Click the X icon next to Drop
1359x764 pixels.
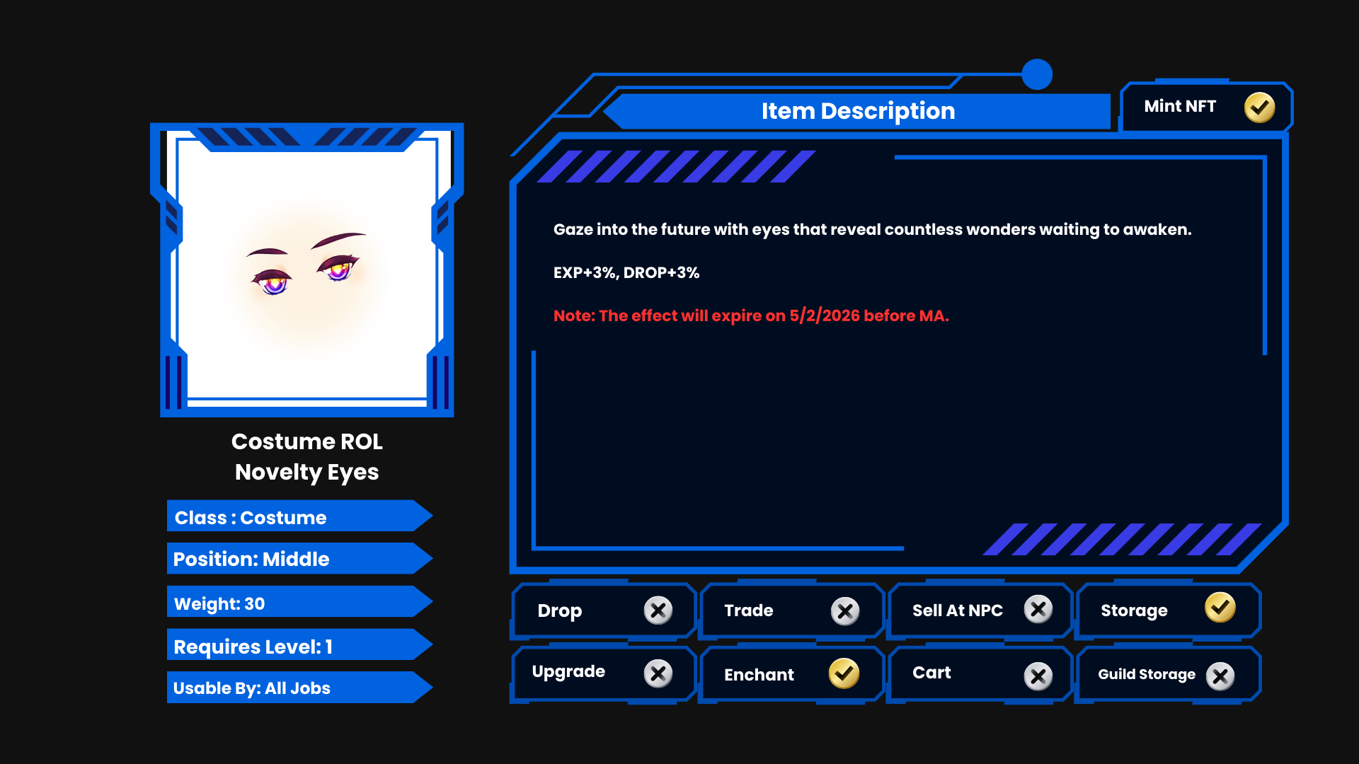(x=658, y=610)
